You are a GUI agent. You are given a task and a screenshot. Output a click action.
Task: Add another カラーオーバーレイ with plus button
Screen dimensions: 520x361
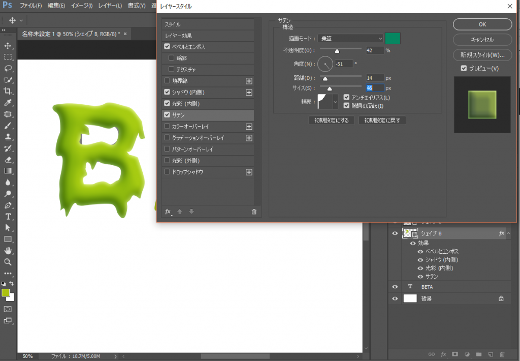(249, 127)
